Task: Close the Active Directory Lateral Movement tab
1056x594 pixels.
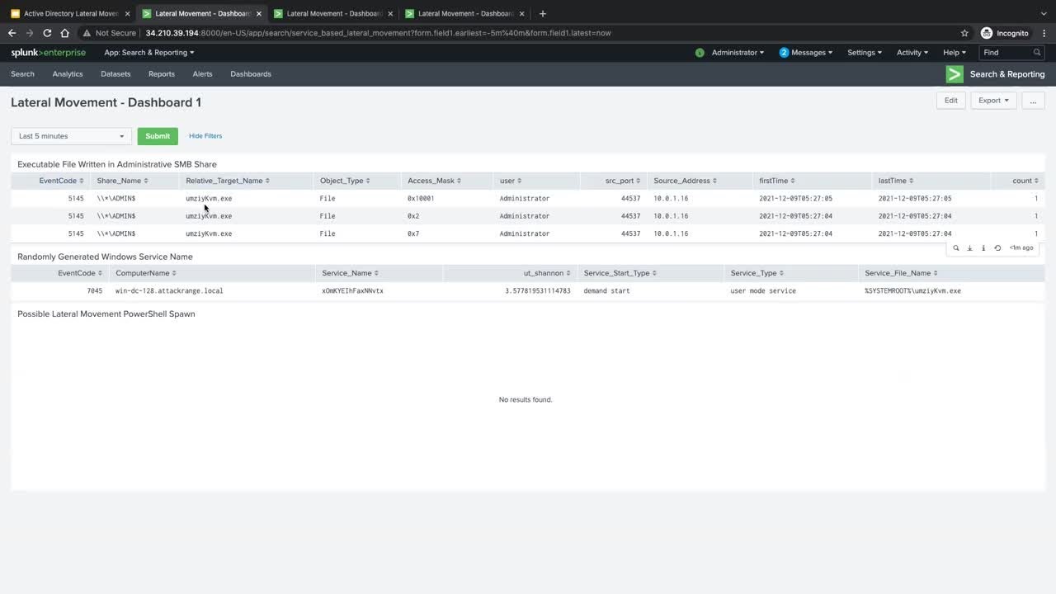Action: 127,14
